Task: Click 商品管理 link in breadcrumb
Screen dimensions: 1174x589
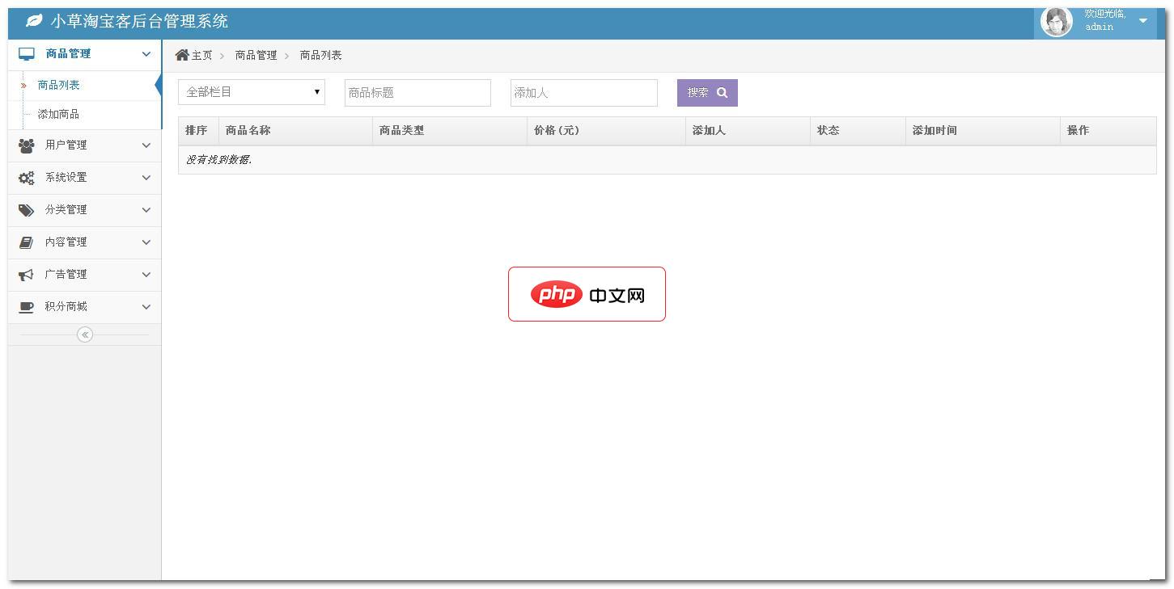Action: (256, 55)
